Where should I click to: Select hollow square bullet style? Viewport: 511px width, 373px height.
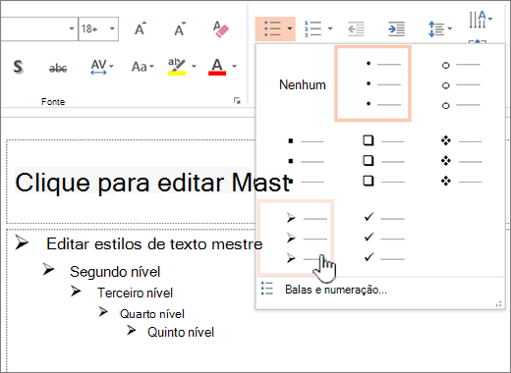tap(383, 161)
